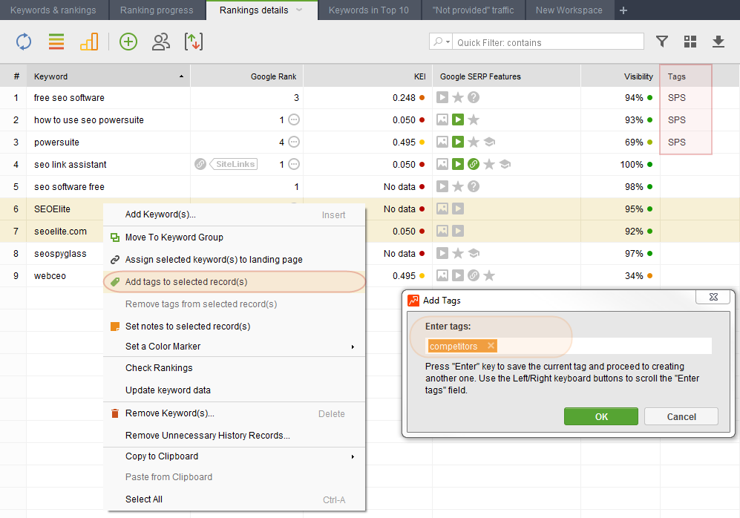Open the Rankings details tab dropdown arrow
Screen dimensions: 740x518
click(x=299, y=10)
